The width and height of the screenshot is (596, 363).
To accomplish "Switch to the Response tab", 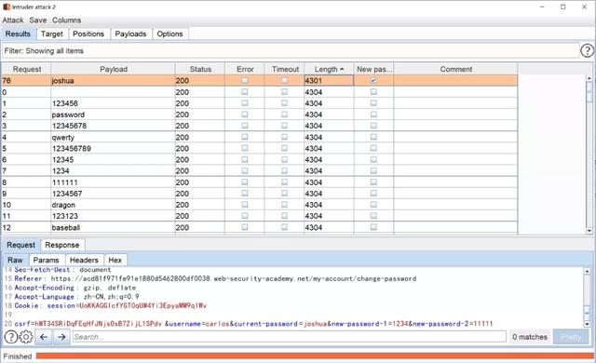I will click(62, 245).
